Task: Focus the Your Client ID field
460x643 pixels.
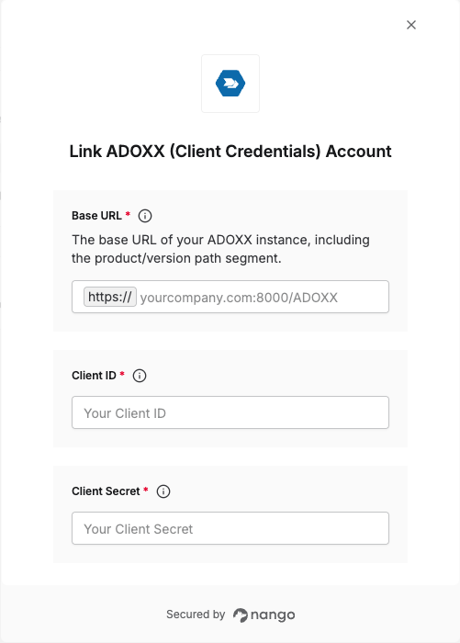Action: click(x=230, y=412)
